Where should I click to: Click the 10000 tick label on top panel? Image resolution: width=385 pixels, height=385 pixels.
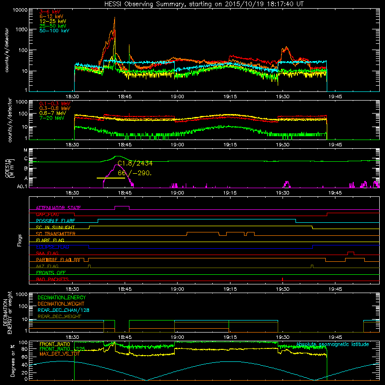[20, 10]
